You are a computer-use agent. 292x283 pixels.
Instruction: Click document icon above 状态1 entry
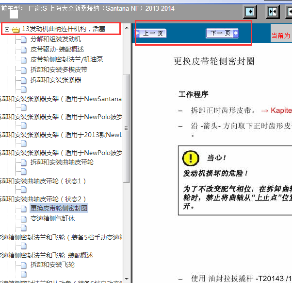pos(24,172)
